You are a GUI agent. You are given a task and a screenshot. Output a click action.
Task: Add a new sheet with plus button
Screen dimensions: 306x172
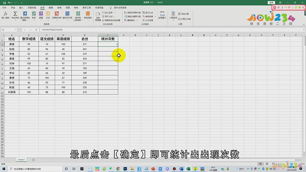pyautogui.click(x=33, y=160)
